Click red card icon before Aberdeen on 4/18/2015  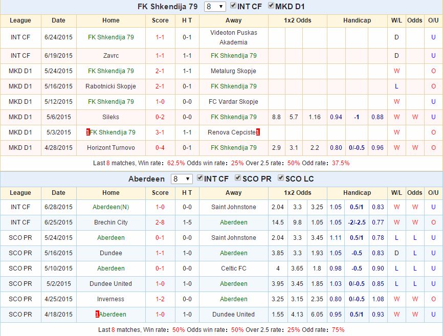(97, 314)
